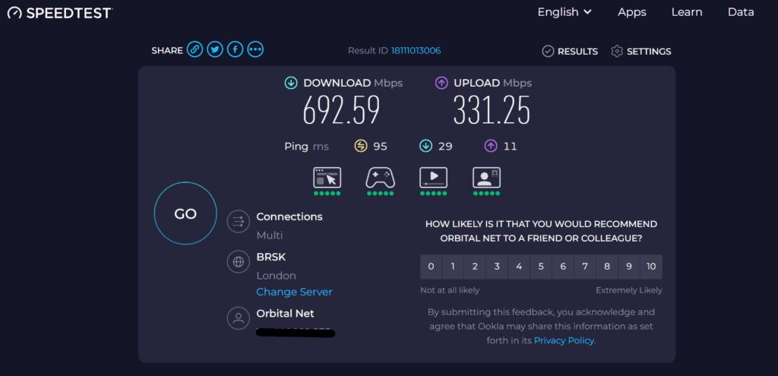Viewport: 778px width, 376px height.
Task: Rate recommendation score 5
Action: [x=541, y=267]
